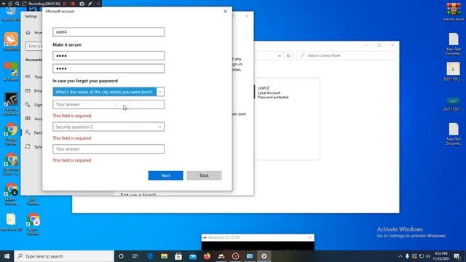Open Microsoft Store from the taskbar
This screenshot has width=466, height=262.
pyautogui.click(x=178, y=256)
